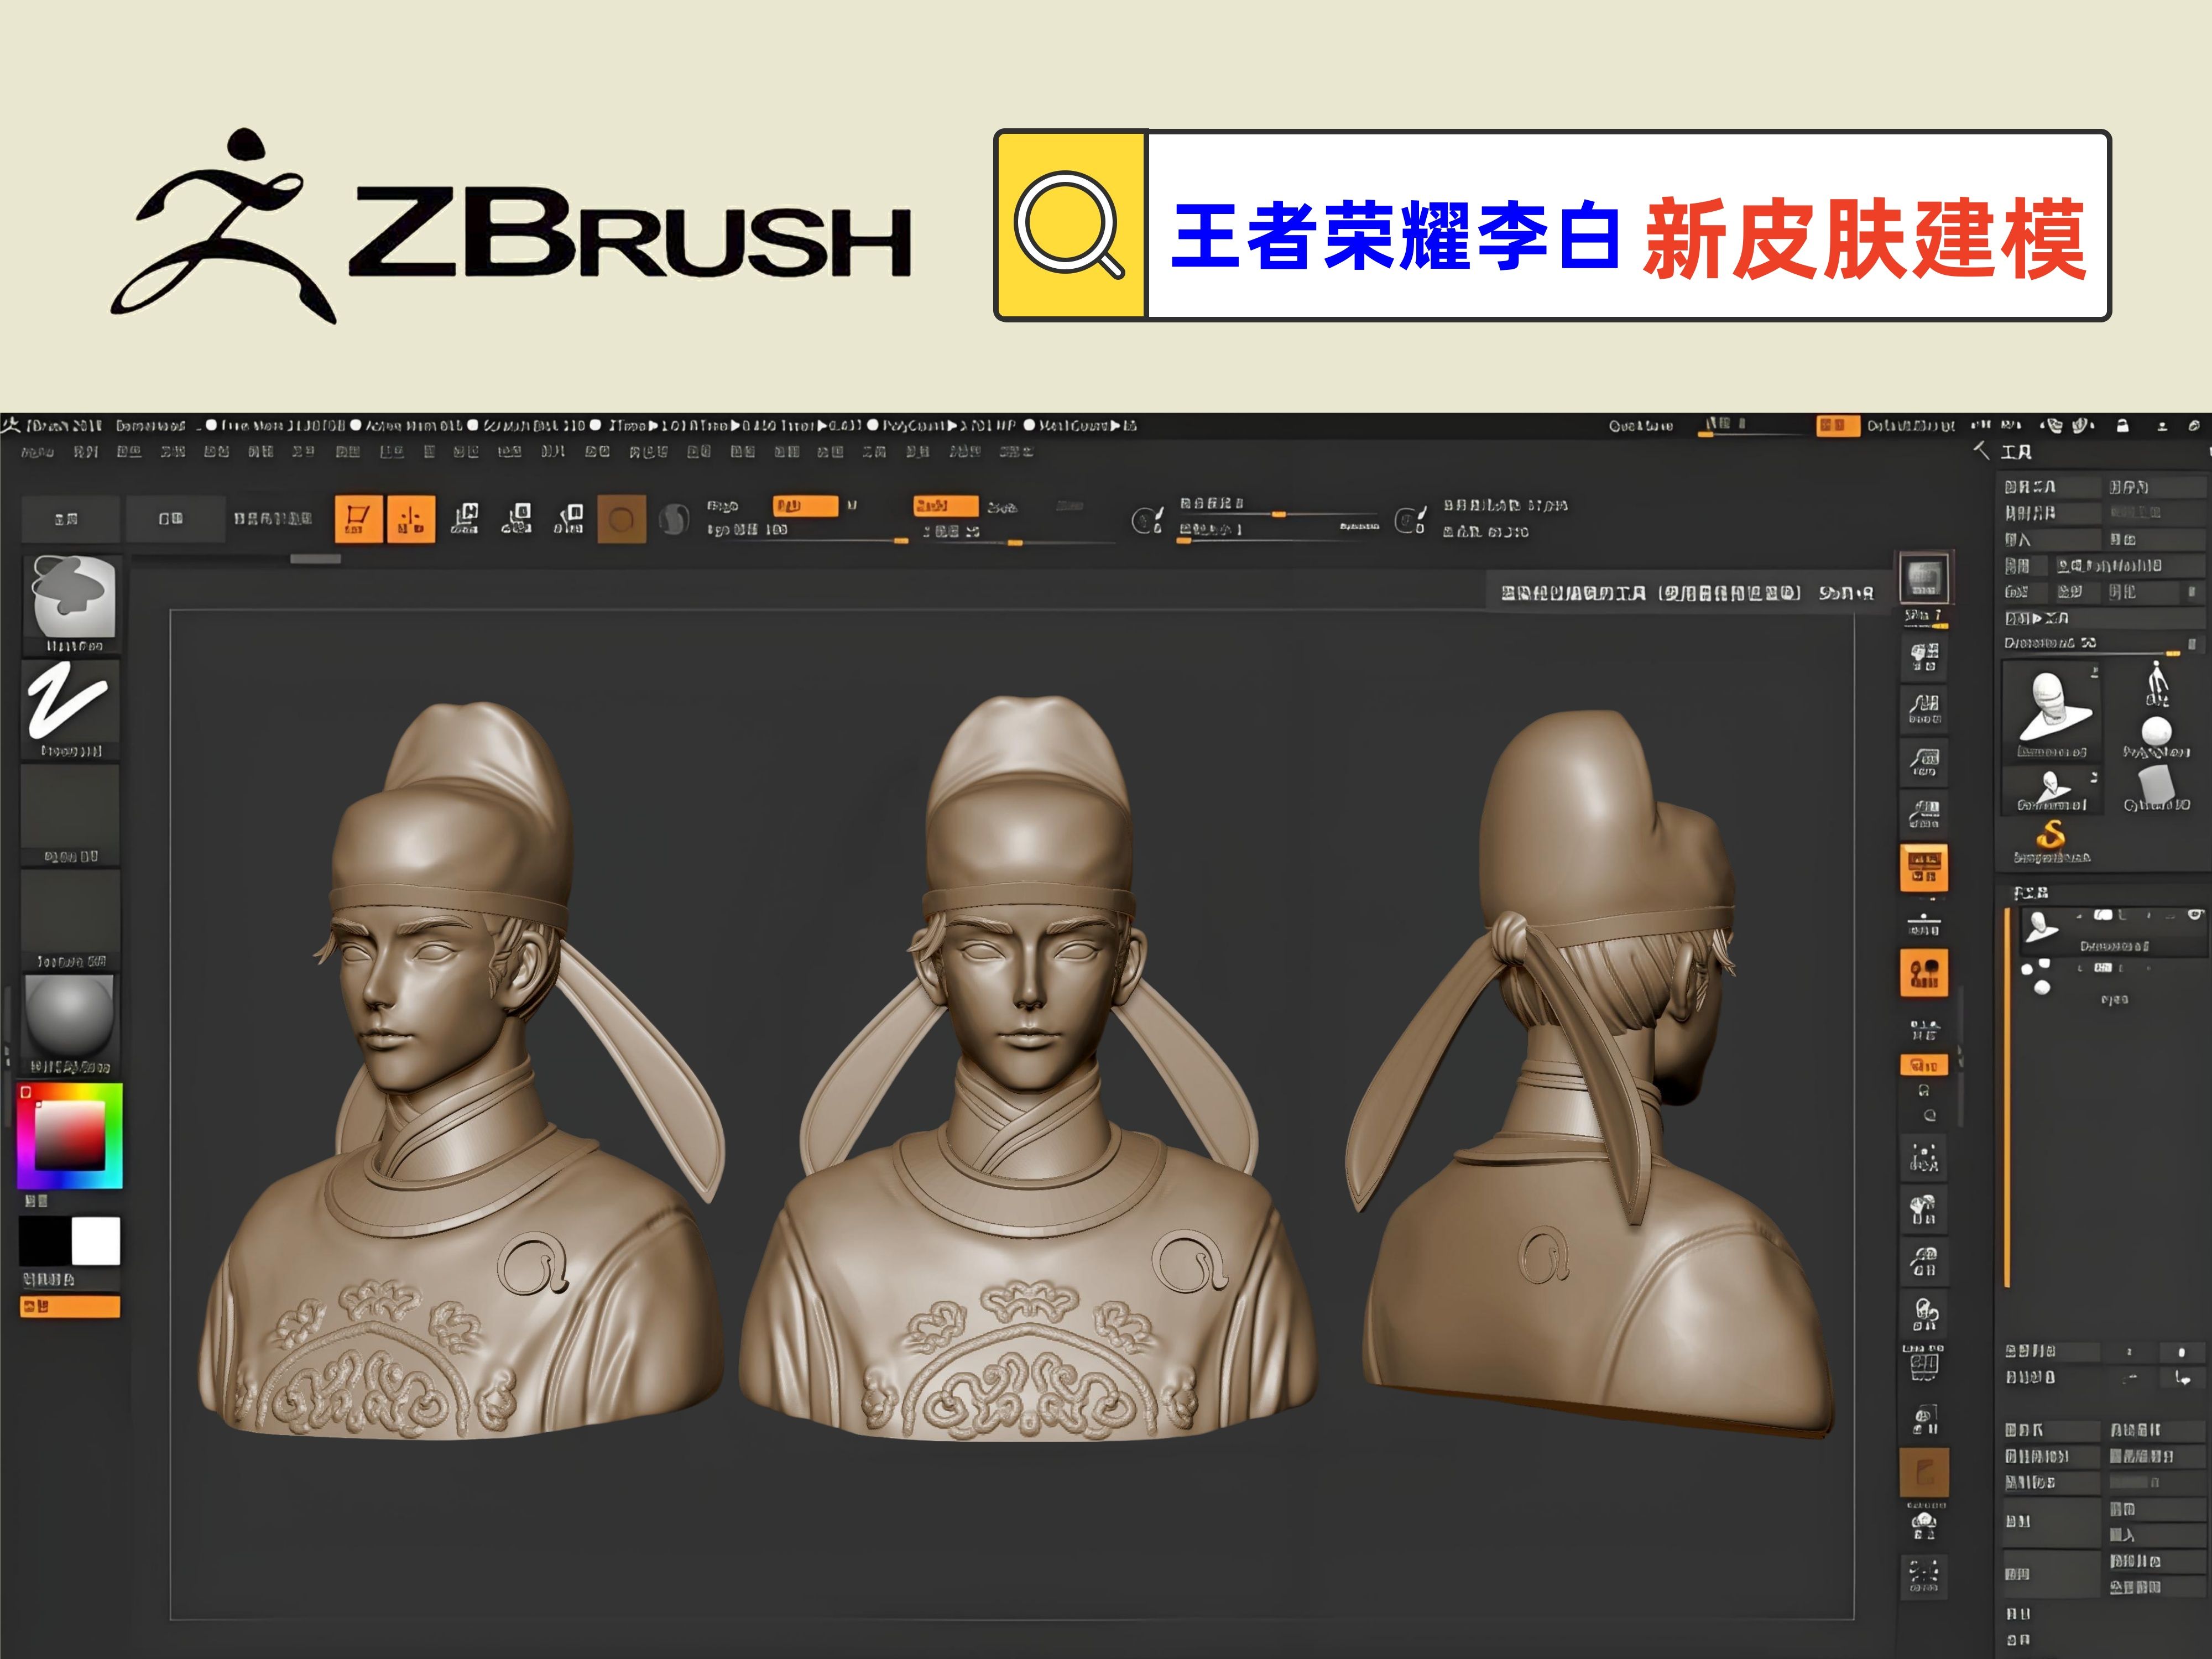Open the Brush menu next to Alpha
Viewport: 2212px width, 1659px height.
tap(86, 452)
